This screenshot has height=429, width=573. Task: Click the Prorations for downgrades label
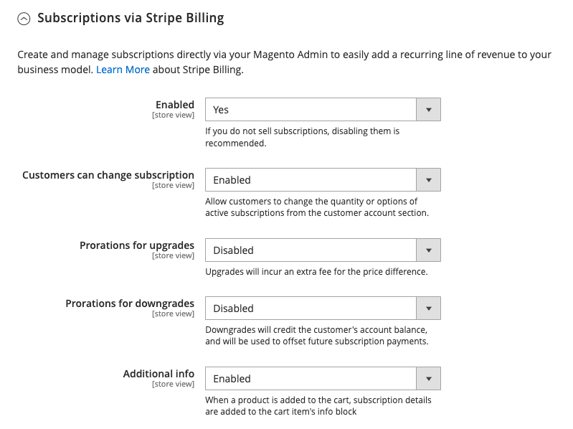(x=130, y=303)
